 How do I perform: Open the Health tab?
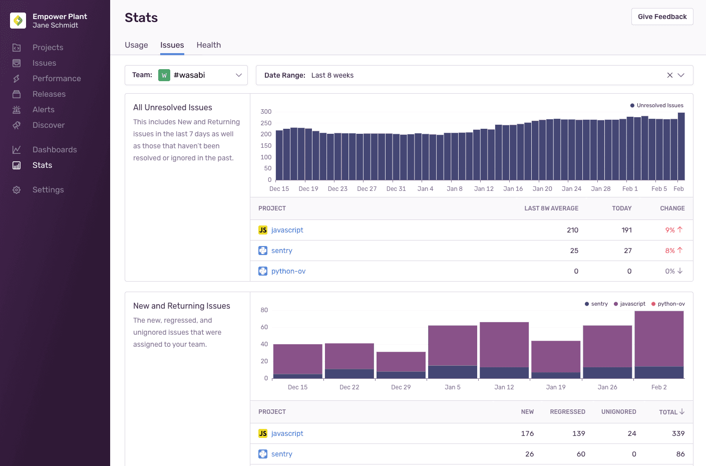(x=209, y=45)
